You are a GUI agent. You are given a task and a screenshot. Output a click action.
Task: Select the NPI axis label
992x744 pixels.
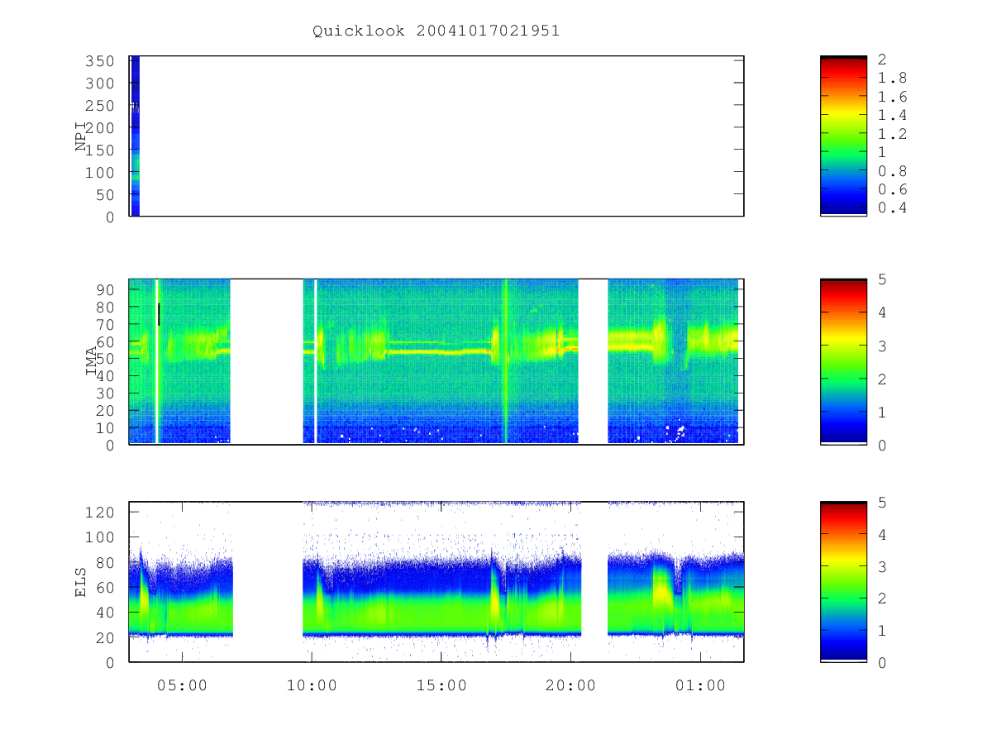click(81, 136)
